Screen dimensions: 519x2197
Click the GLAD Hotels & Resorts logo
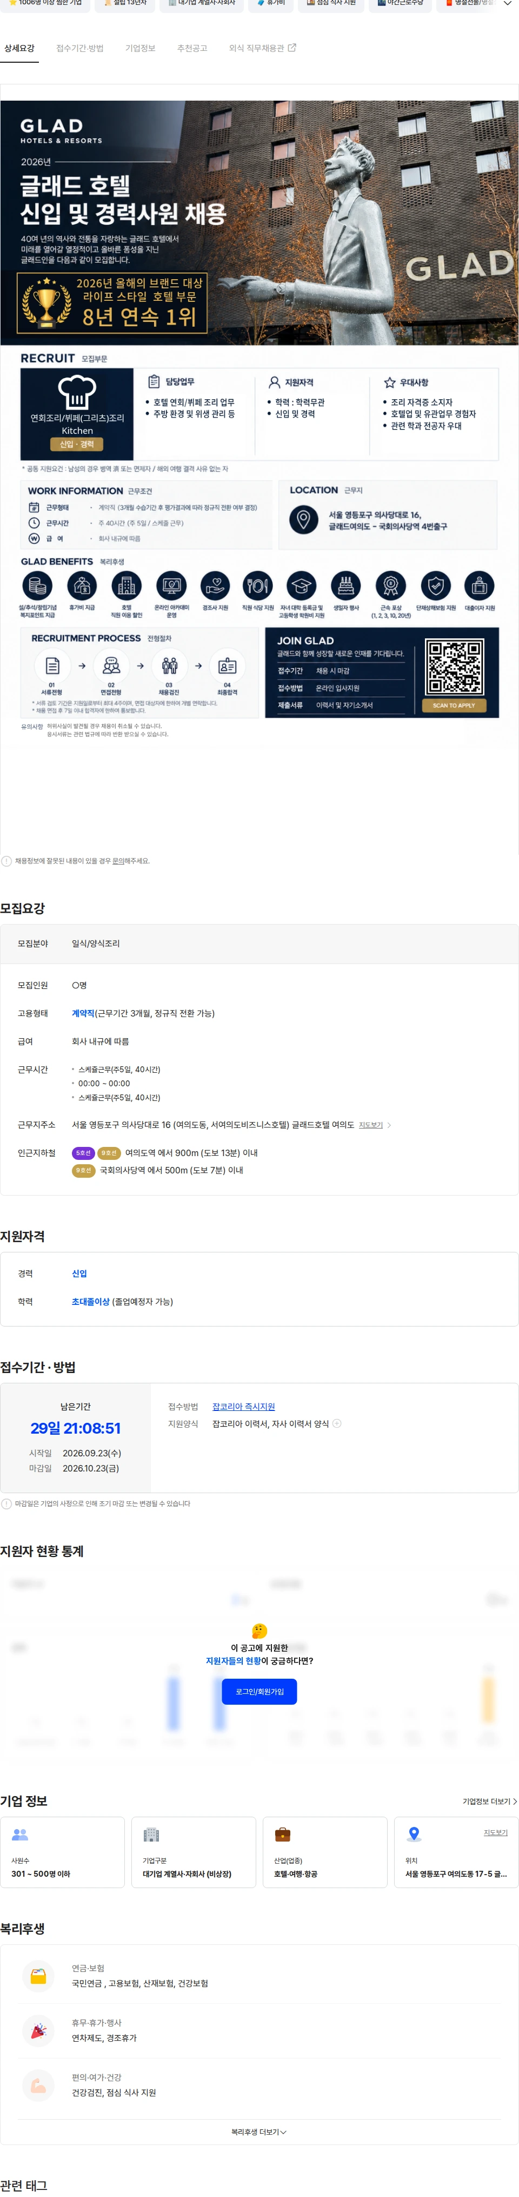point(61,130)
